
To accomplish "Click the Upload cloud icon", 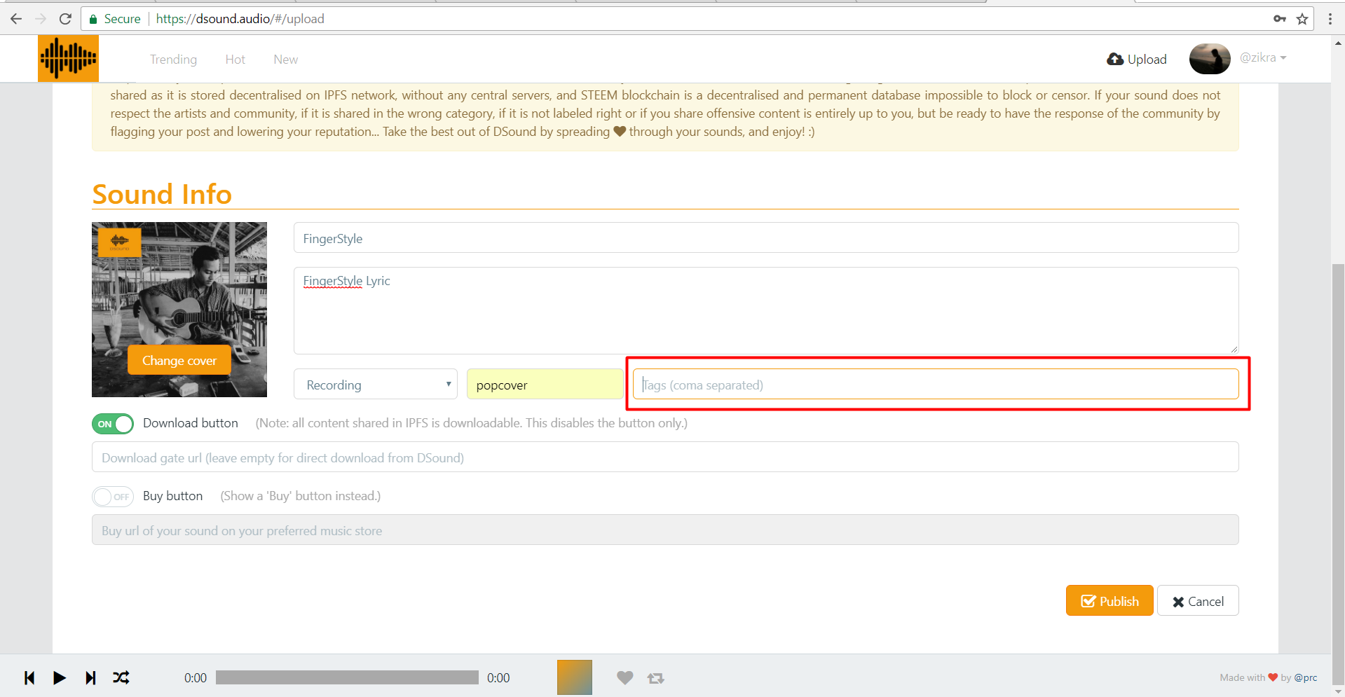I will point(1115,60).
